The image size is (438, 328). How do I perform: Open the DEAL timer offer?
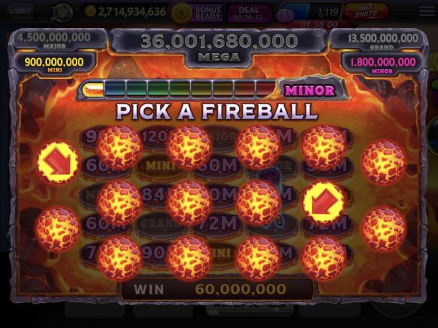[x=249, y=13]
